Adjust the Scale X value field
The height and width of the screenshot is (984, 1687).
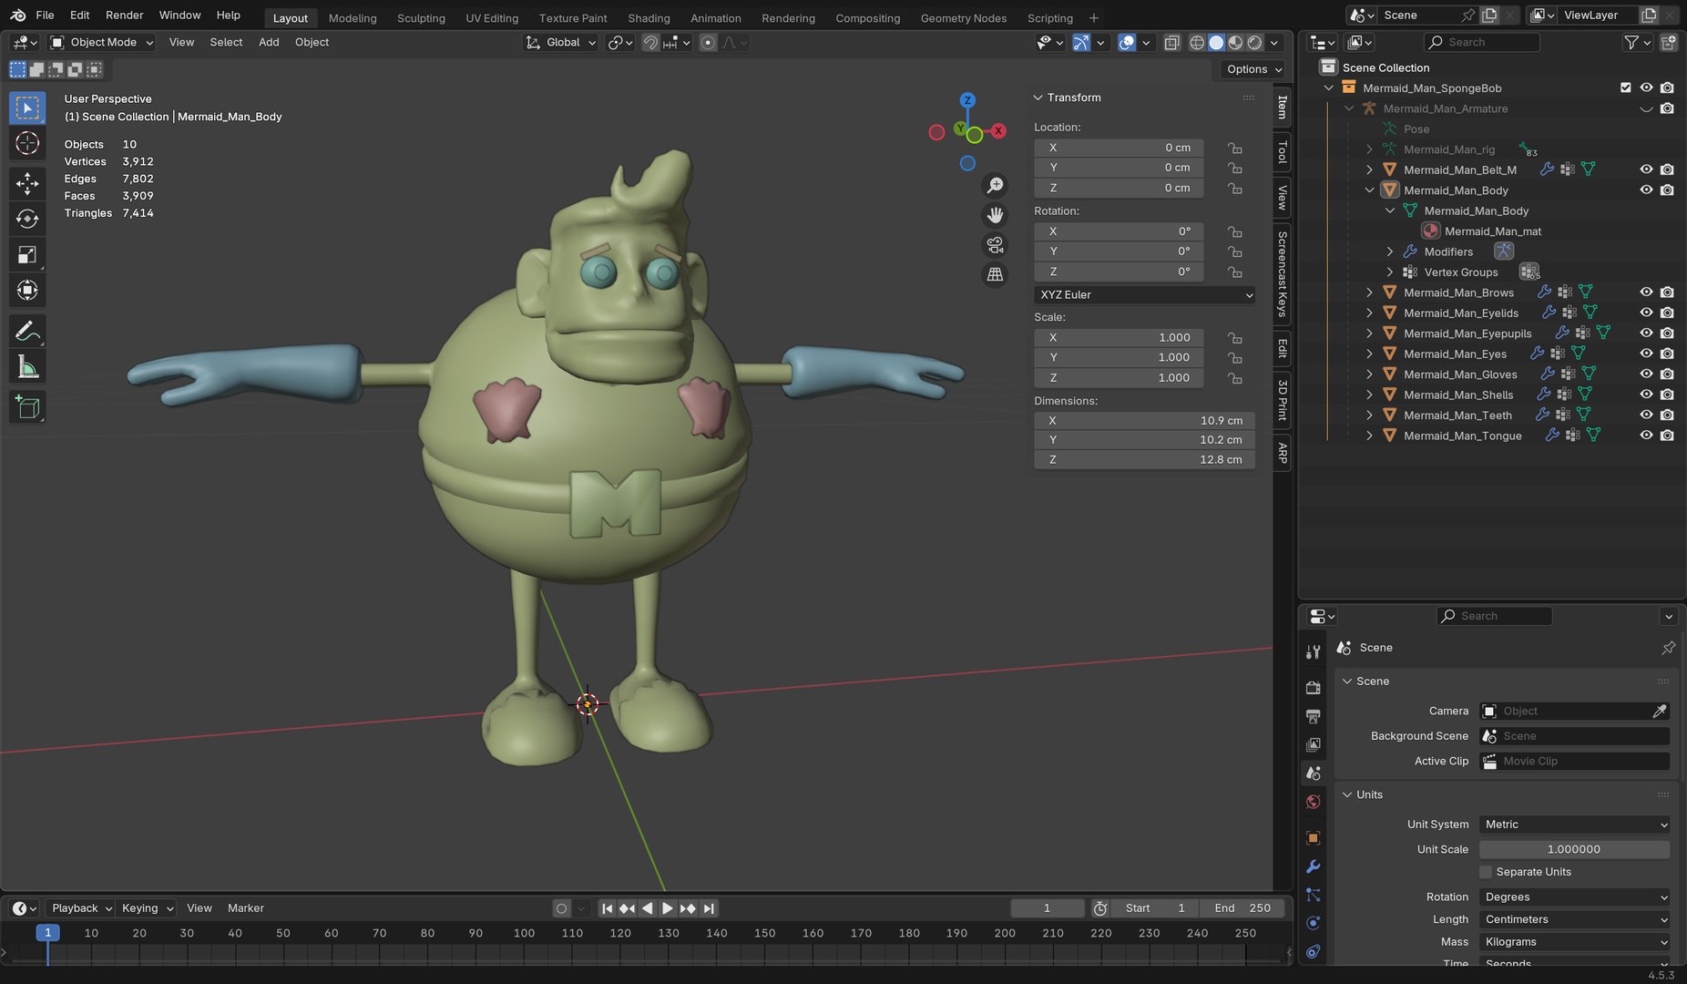[x=1120, y=337]
